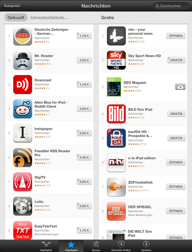This screenshot has height=252, width=192.
Task: Open the Kategorien list
Action: (x=12, y=6)
